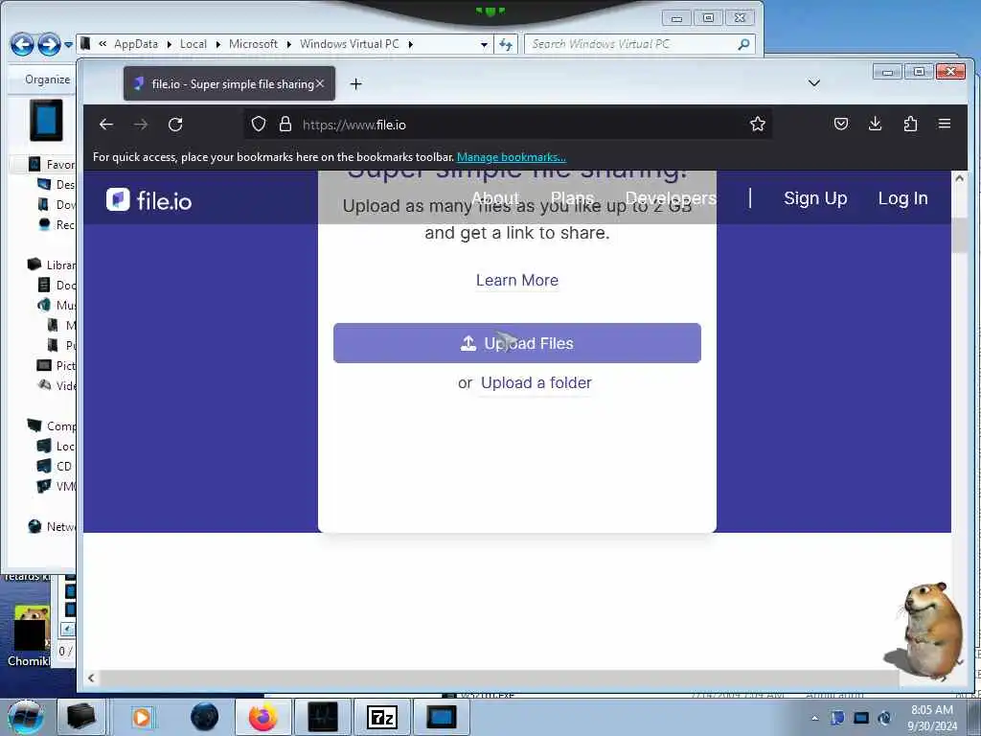Open the dark monitor-graph taskbar icon
The image size is (981, 736).
point(323,717)
